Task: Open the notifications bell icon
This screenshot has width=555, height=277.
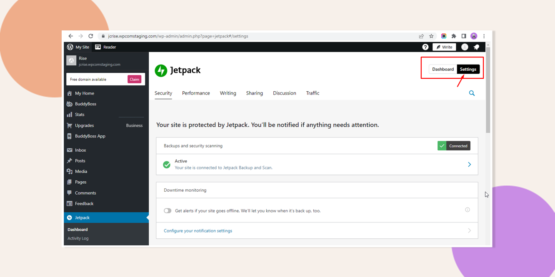Action: click(x=477, y=47)
